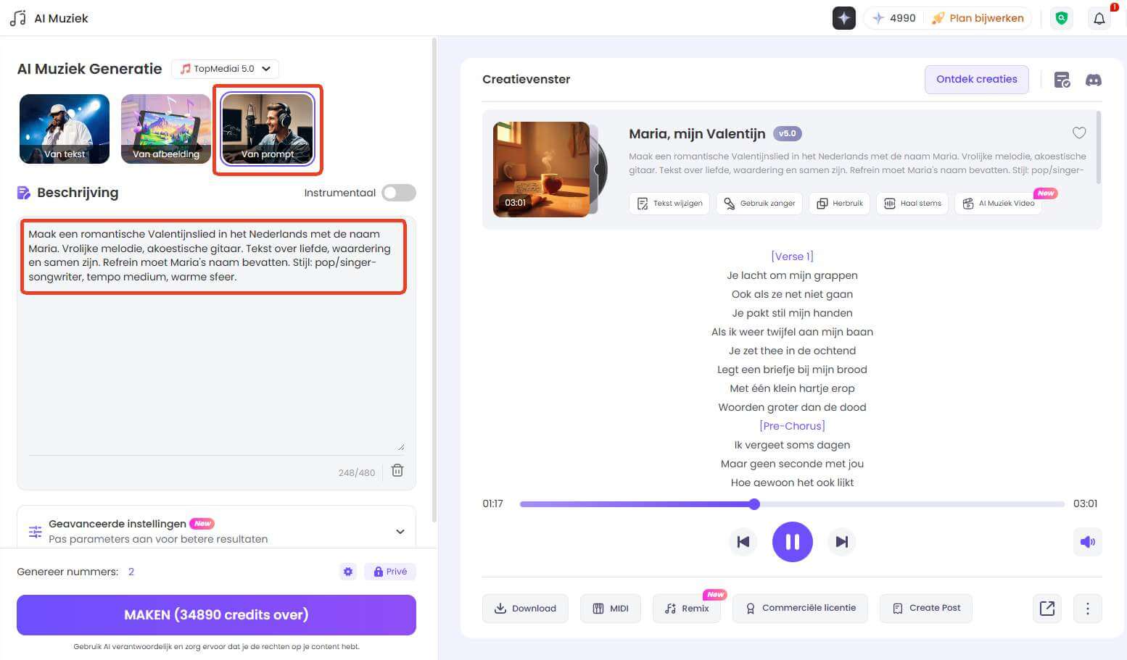Select the Van tekst mode
Viewport: 1127px width, 660px height.
[x=65, y=129]
